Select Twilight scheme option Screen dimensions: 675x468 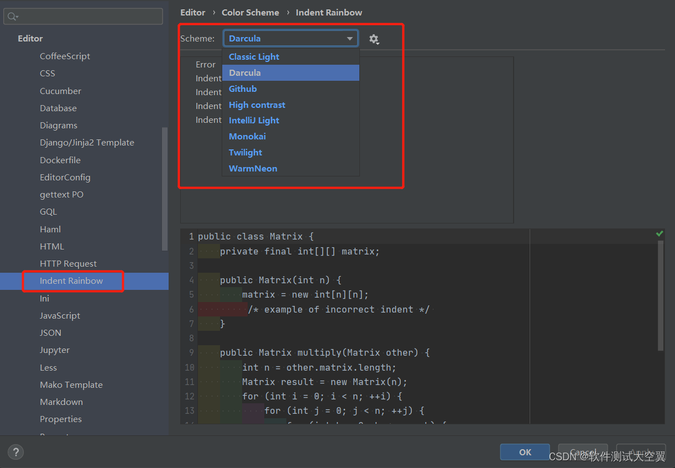coord(245,152)
